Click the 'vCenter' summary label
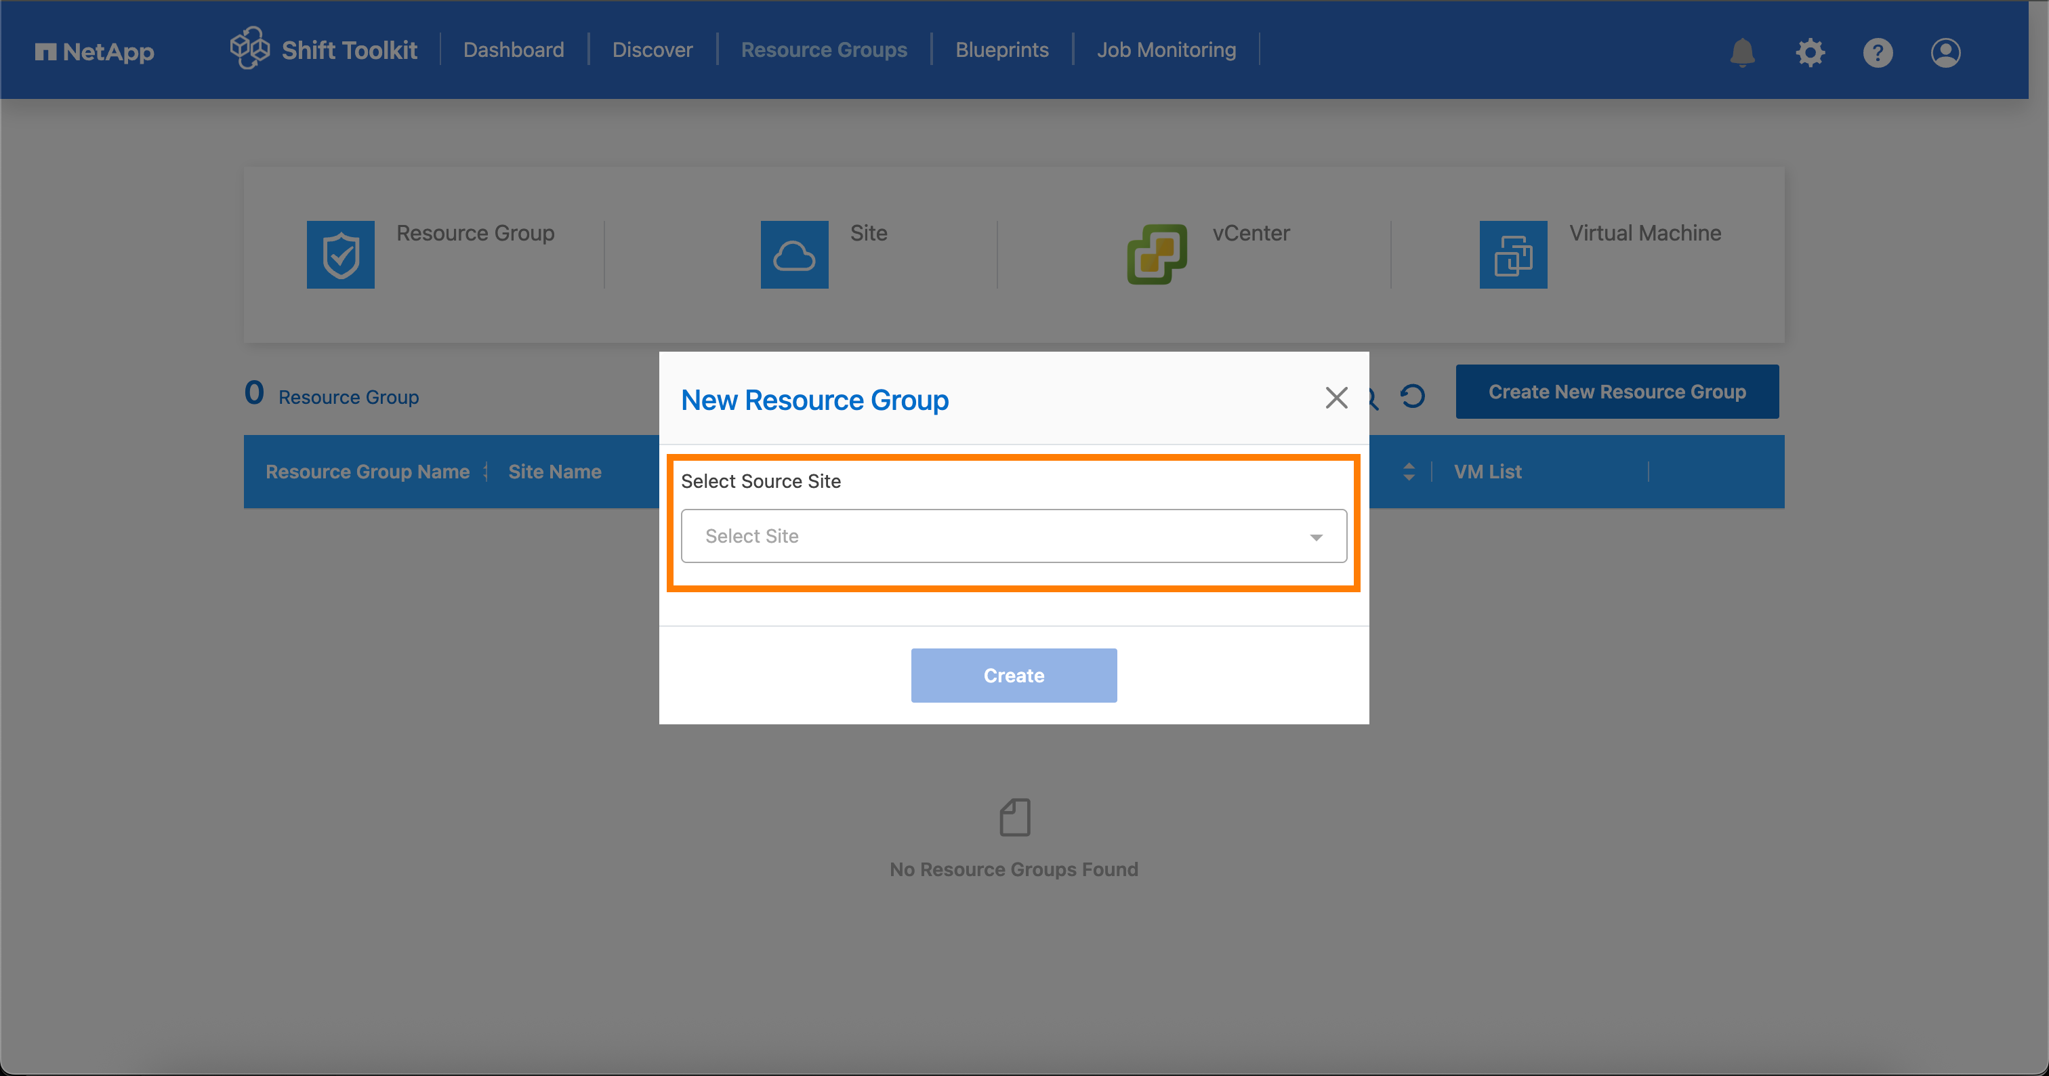This screenshot has height=1076, width=2049. [x=1250, y=233]
